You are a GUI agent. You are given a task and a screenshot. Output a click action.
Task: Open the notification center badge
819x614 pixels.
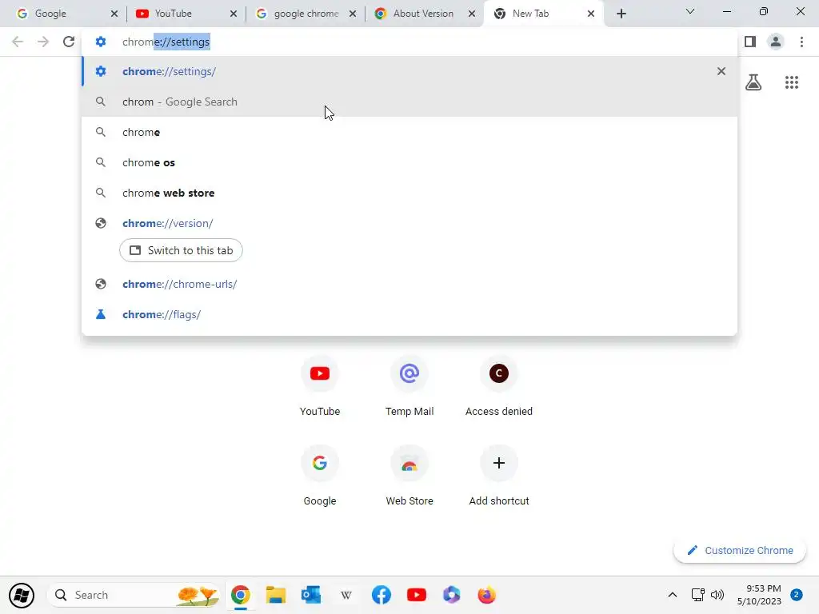(x=797, y=595)
